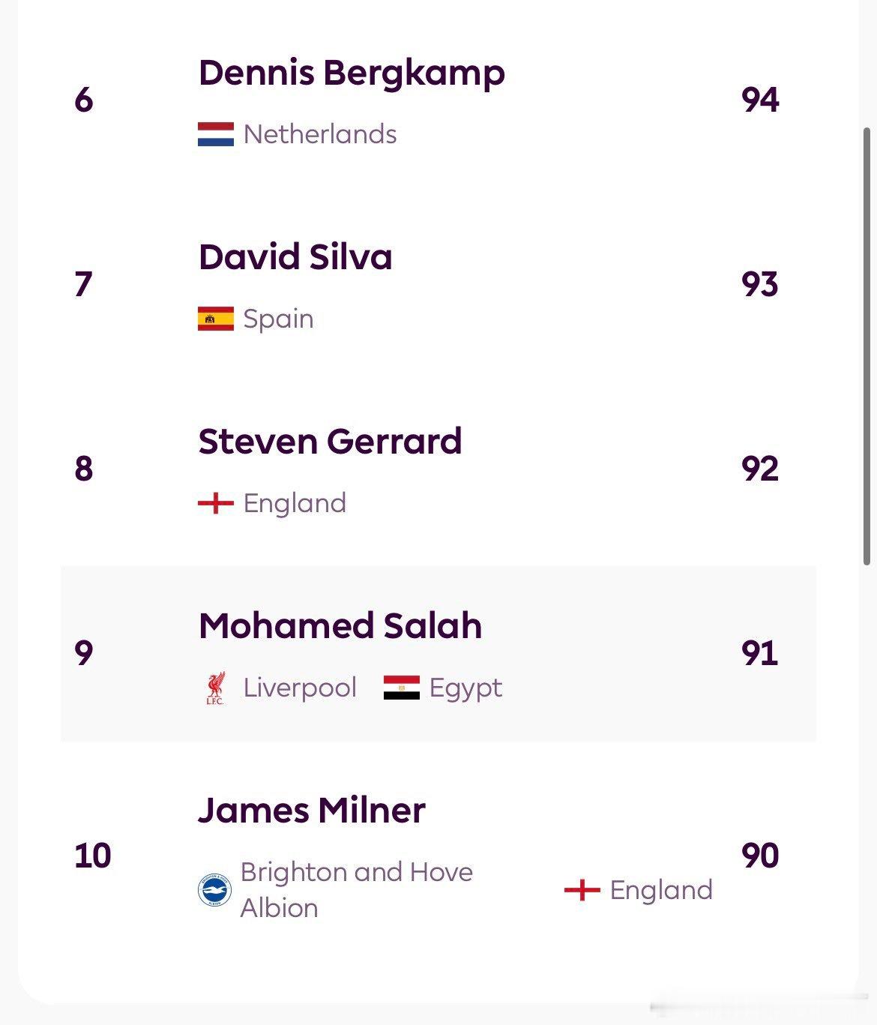Select the Steven Gerrard name link
Image resolution: width=877 pixels, height=1025 pixels.
click(x=330, y=442)
